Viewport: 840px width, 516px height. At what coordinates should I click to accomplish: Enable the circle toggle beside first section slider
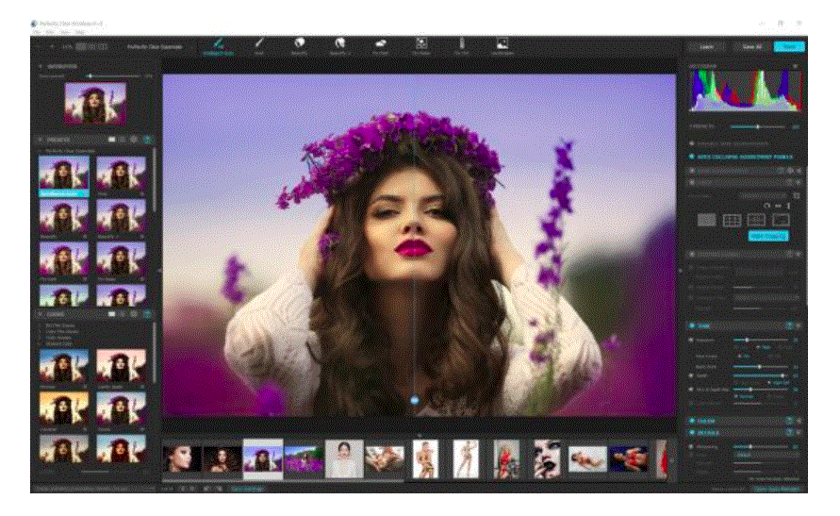692,340
